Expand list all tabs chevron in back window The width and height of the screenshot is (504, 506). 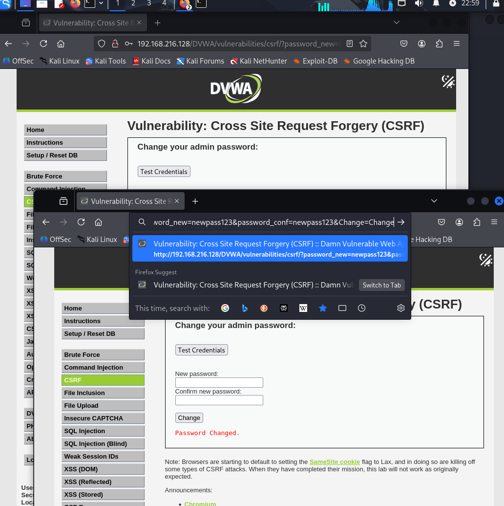(x=397, y=22)
